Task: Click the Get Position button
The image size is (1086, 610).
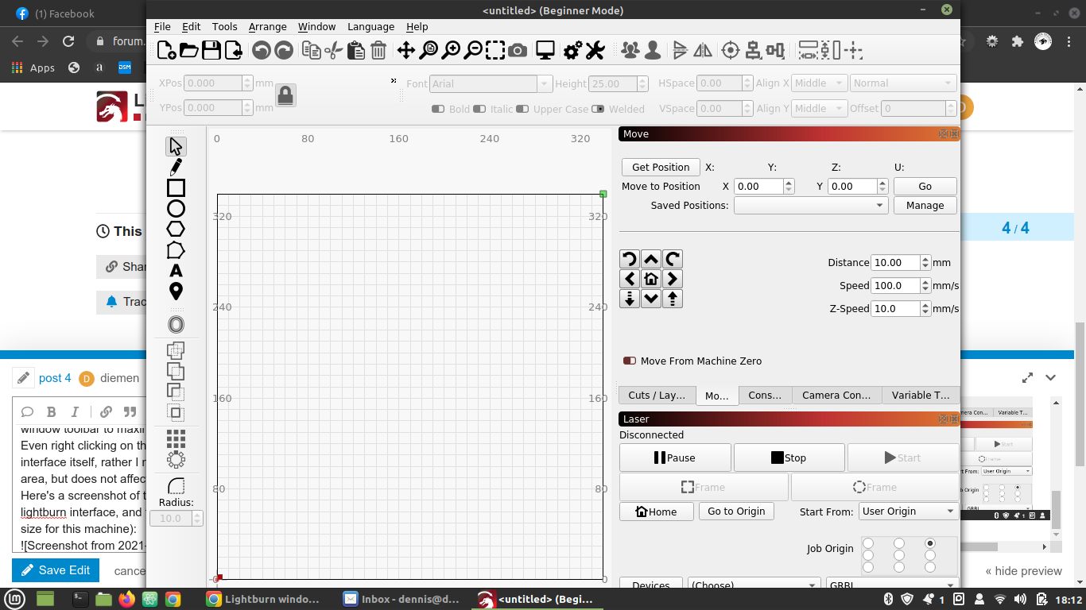Action: click(661, 167)
